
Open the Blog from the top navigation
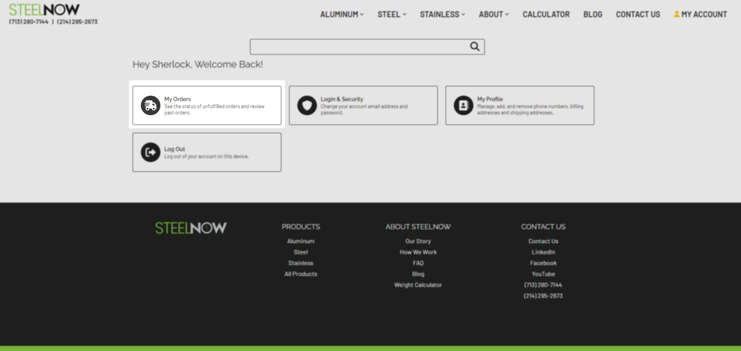tap(593, 14)
